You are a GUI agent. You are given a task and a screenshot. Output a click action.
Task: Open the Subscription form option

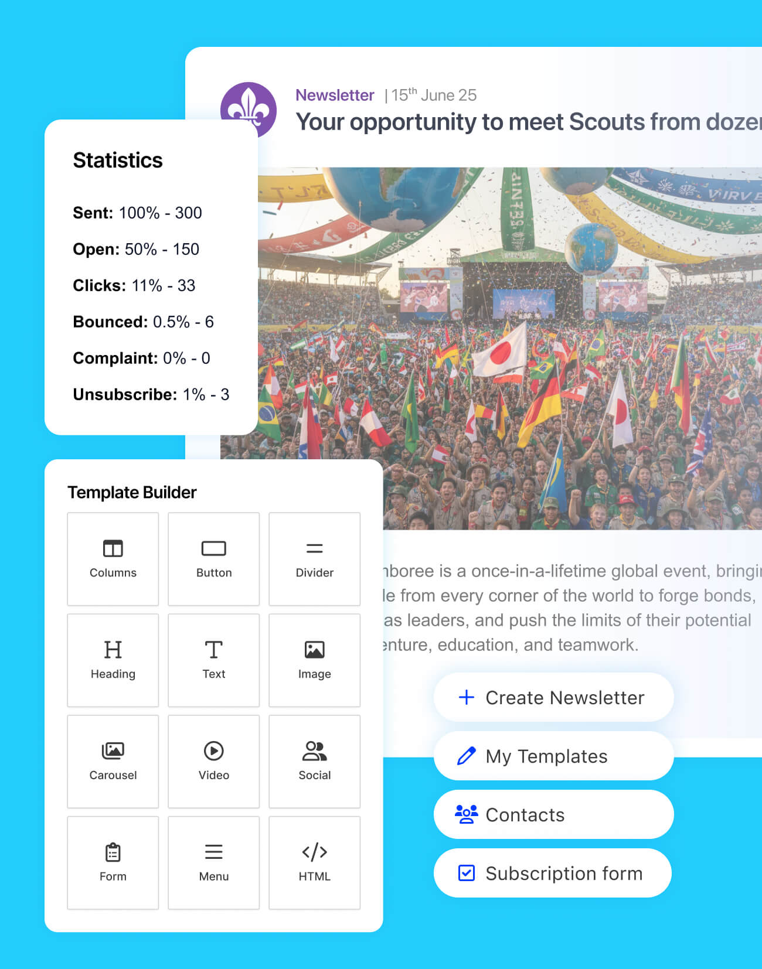coord(552,873)
